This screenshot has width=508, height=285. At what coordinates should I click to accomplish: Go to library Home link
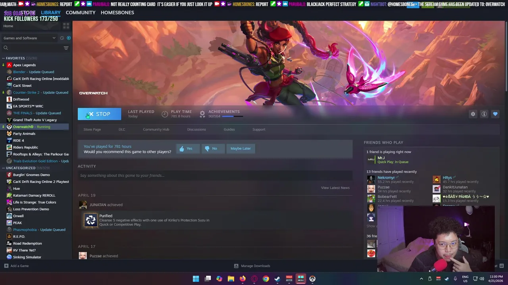pos(8,26)
